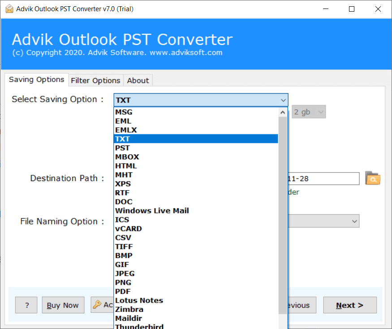Select XPS as saving format
392x329 pixels.
pos(196,184)
